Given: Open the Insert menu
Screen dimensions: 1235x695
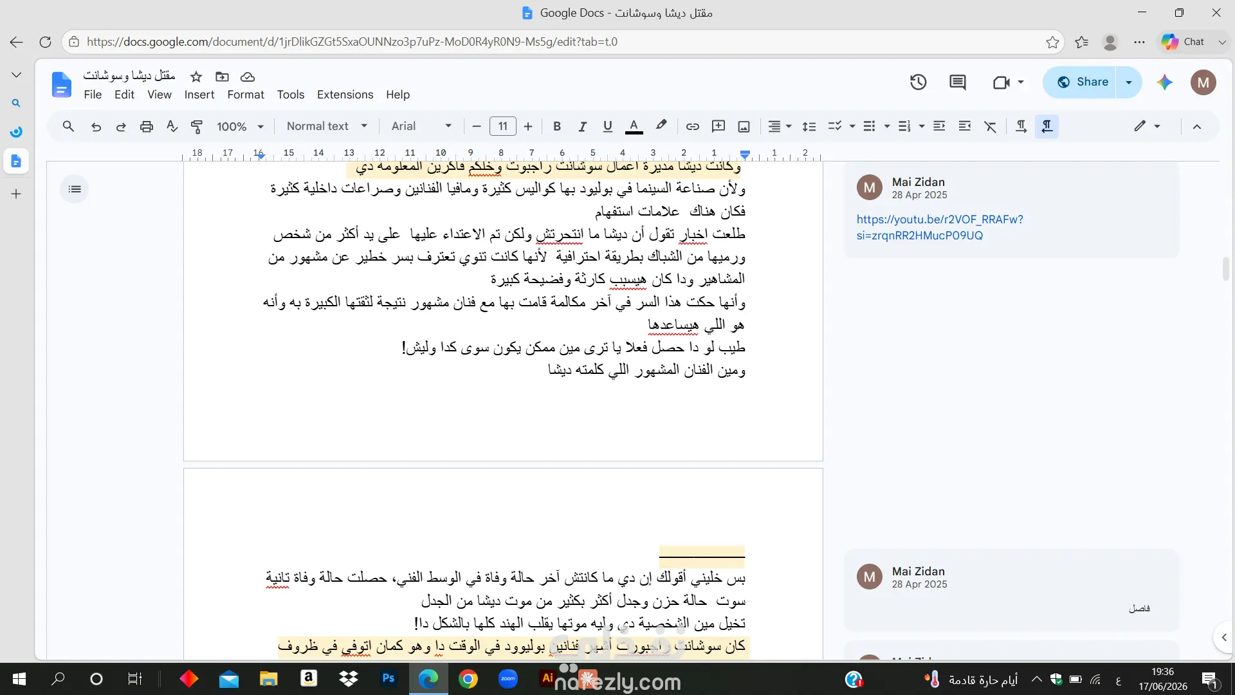Looking at the screenshot, I should click(x=199, y=95).
